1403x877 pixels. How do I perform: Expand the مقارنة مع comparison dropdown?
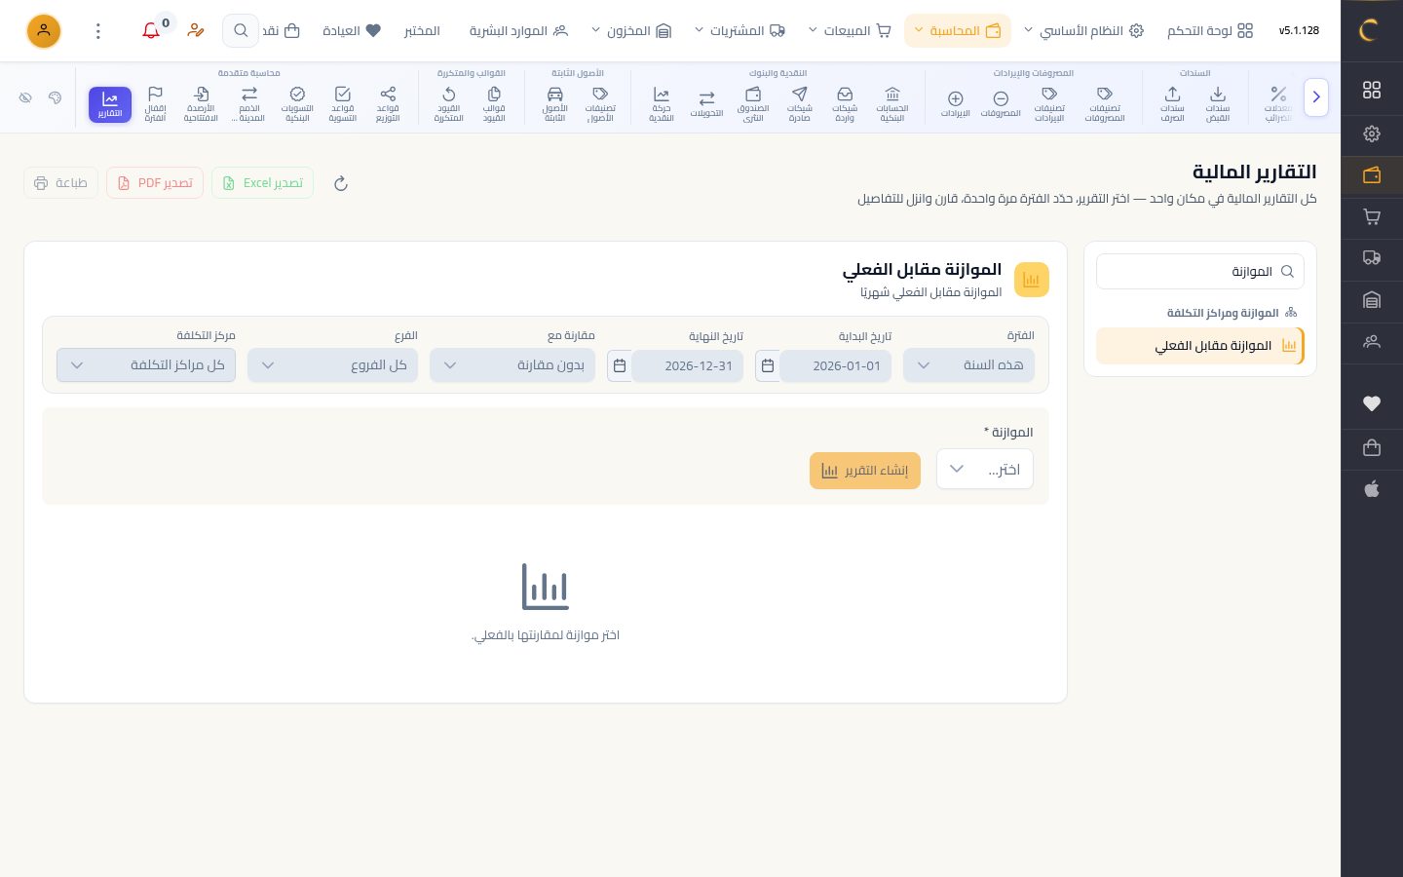[x=512, y=365]
